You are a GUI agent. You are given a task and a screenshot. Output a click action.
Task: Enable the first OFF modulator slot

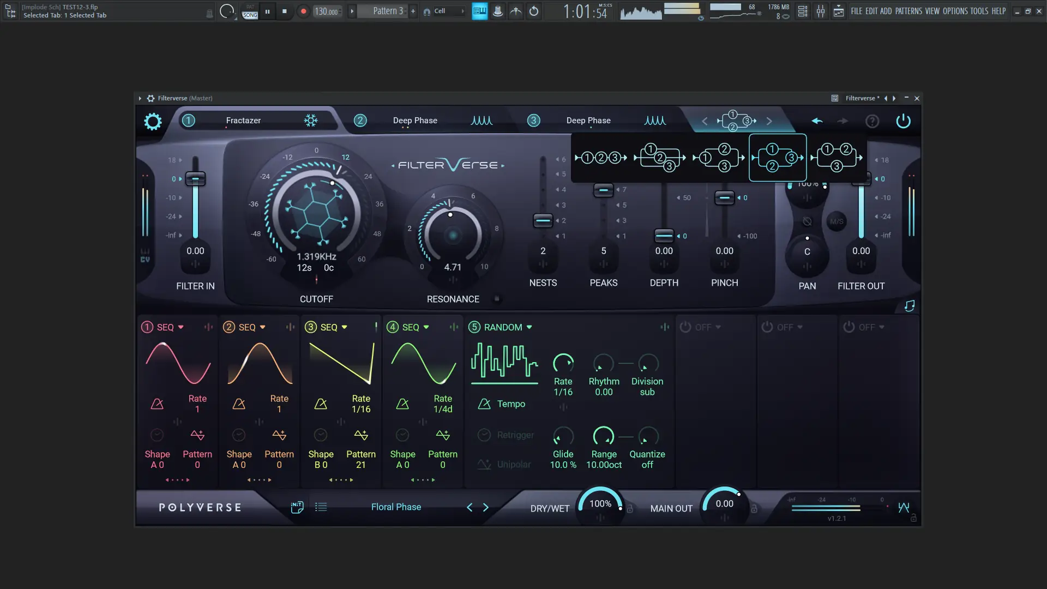click(685, 327)
